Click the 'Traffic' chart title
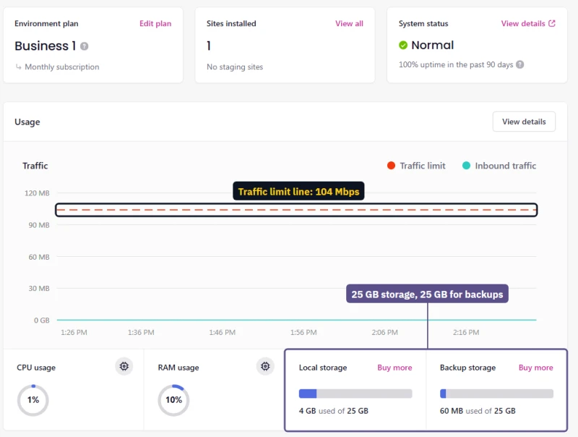 [x=35, y=166]
